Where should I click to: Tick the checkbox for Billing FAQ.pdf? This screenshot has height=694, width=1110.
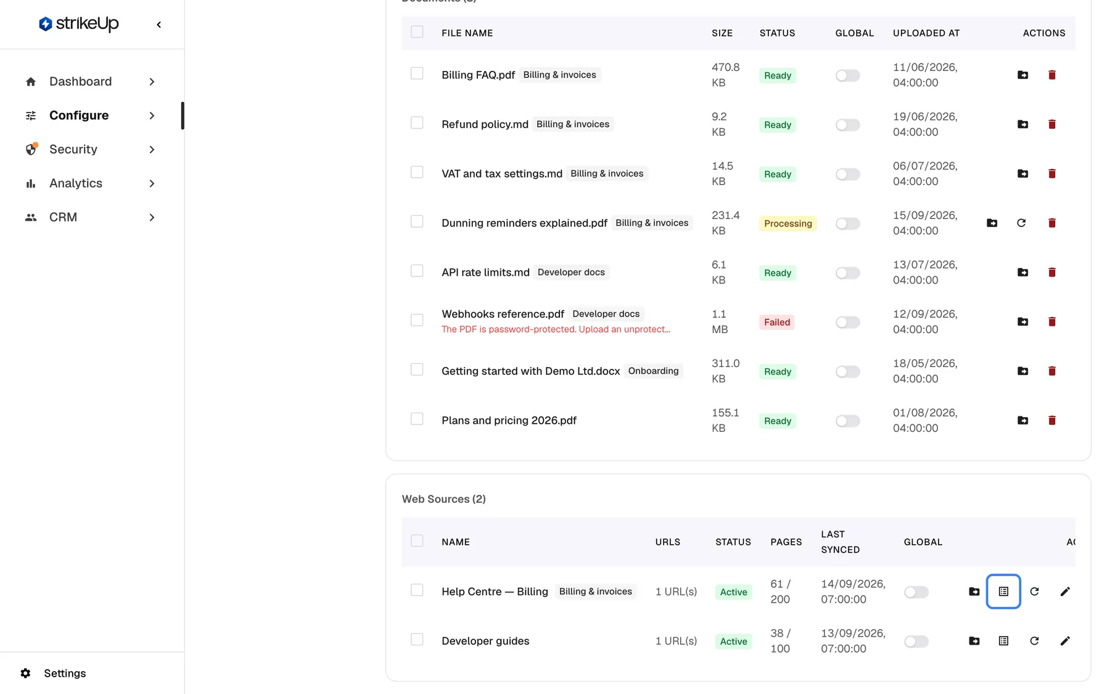[417, 73]
